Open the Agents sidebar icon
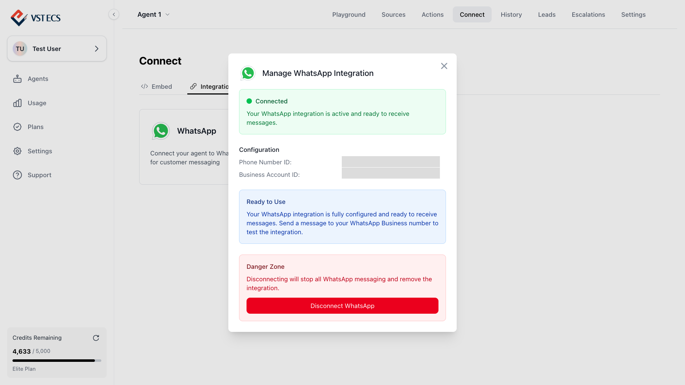The height and width of the screenshot is (385, 685). click(x=17, y=79)
